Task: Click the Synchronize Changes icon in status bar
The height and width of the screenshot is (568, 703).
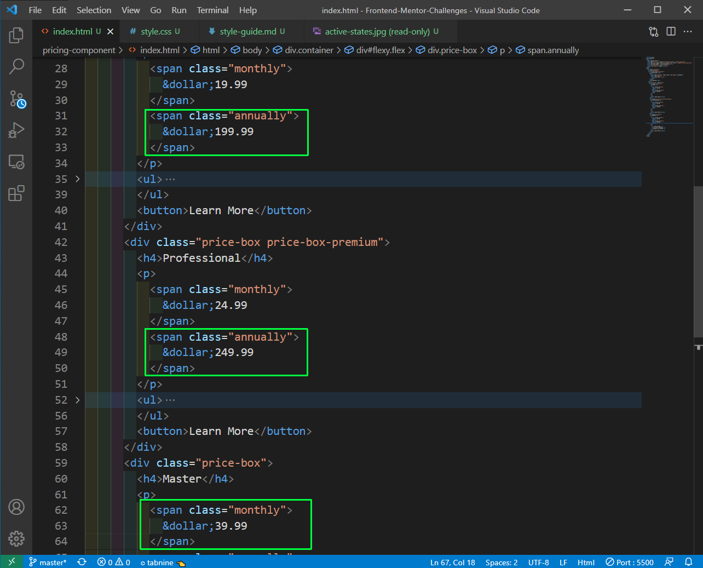Action: click(x=82, y=562)
